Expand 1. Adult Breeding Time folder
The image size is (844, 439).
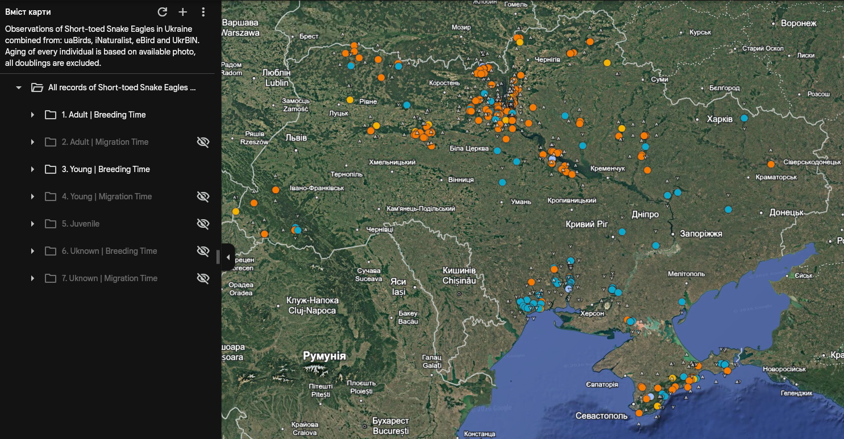[x=32, y=115]
